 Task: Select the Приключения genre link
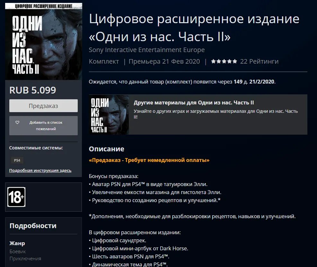tap(25, 259)
